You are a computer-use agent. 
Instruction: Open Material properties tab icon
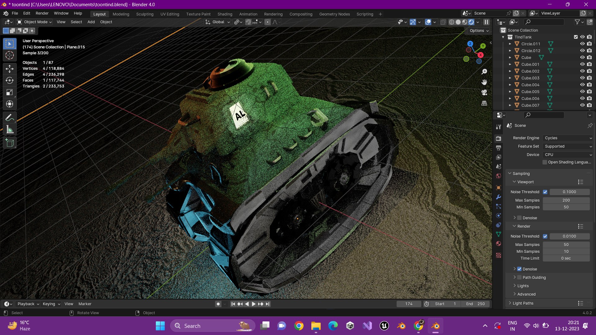pyautogui.click(x=499, y=243)
